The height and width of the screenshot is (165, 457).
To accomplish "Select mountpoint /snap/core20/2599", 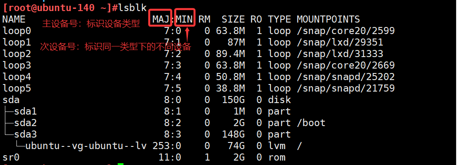I will coord(346,31).
